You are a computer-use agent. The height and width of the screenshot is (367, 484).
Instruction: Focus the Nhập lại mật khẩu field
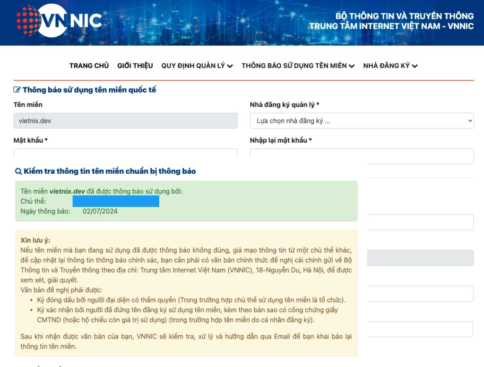tap(362, 156)
